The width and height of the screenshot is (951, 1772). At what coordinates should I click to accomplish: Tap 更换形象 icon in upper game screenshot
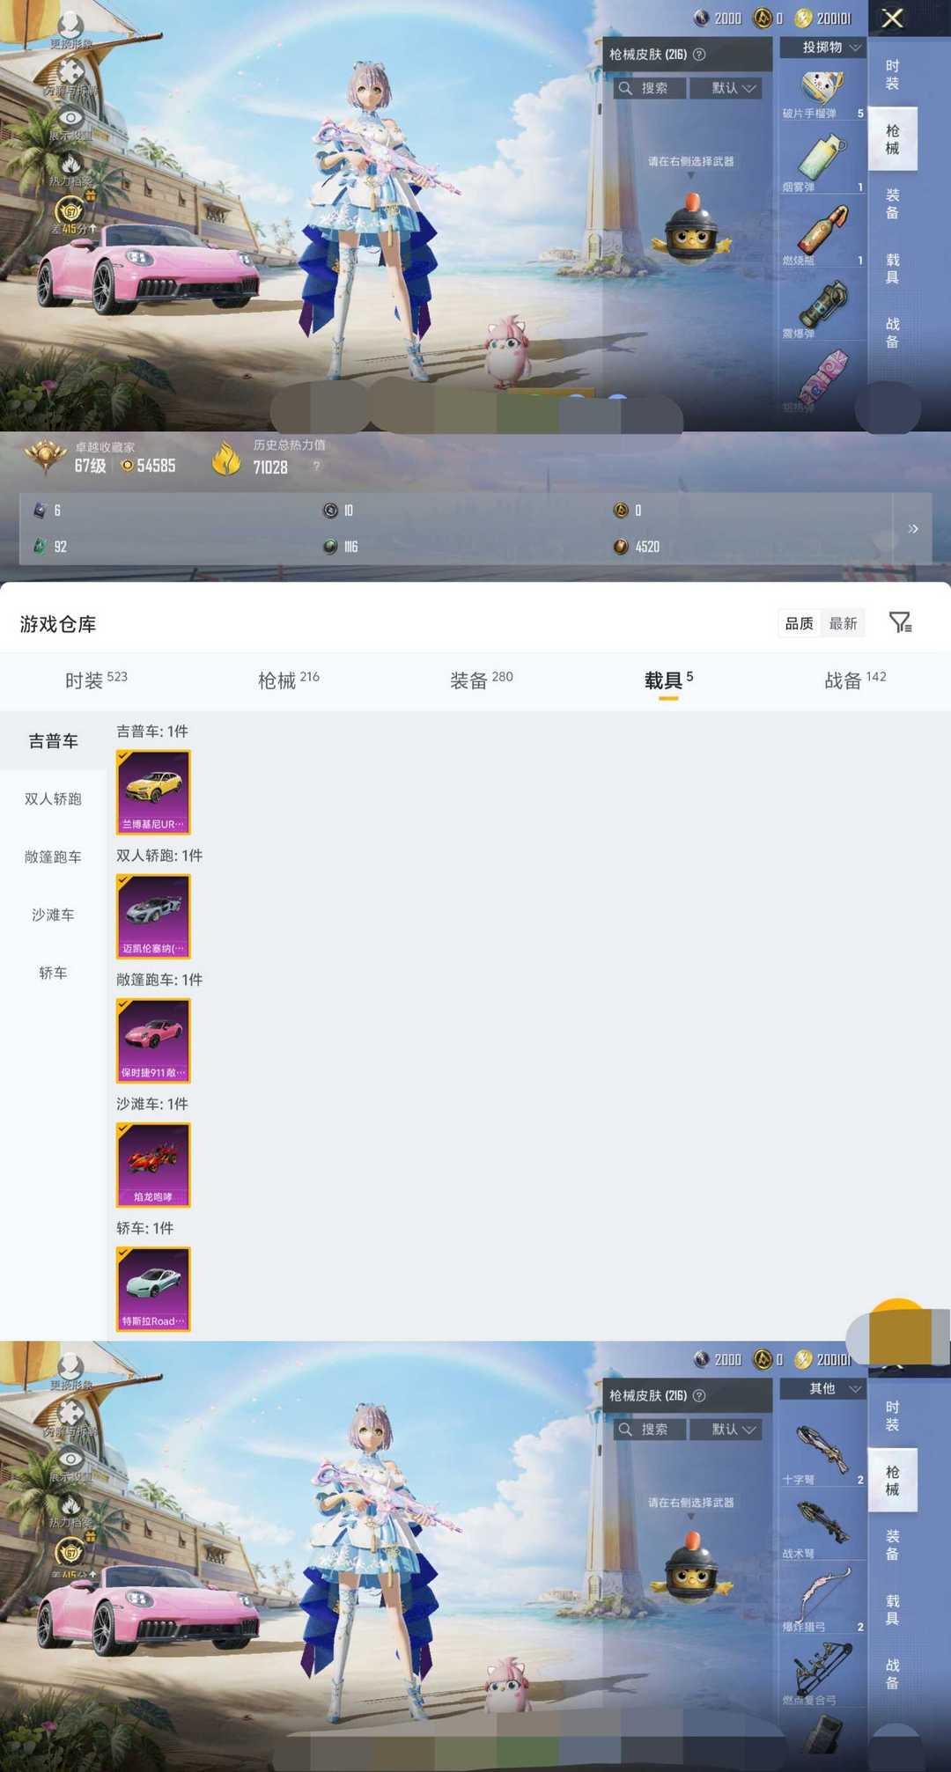(70, 27)
